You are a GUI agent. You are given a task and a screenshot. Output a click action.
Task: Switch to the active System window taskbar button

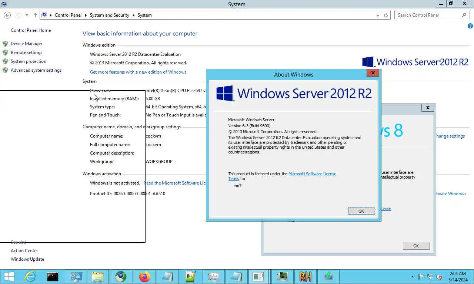point(258,277)
